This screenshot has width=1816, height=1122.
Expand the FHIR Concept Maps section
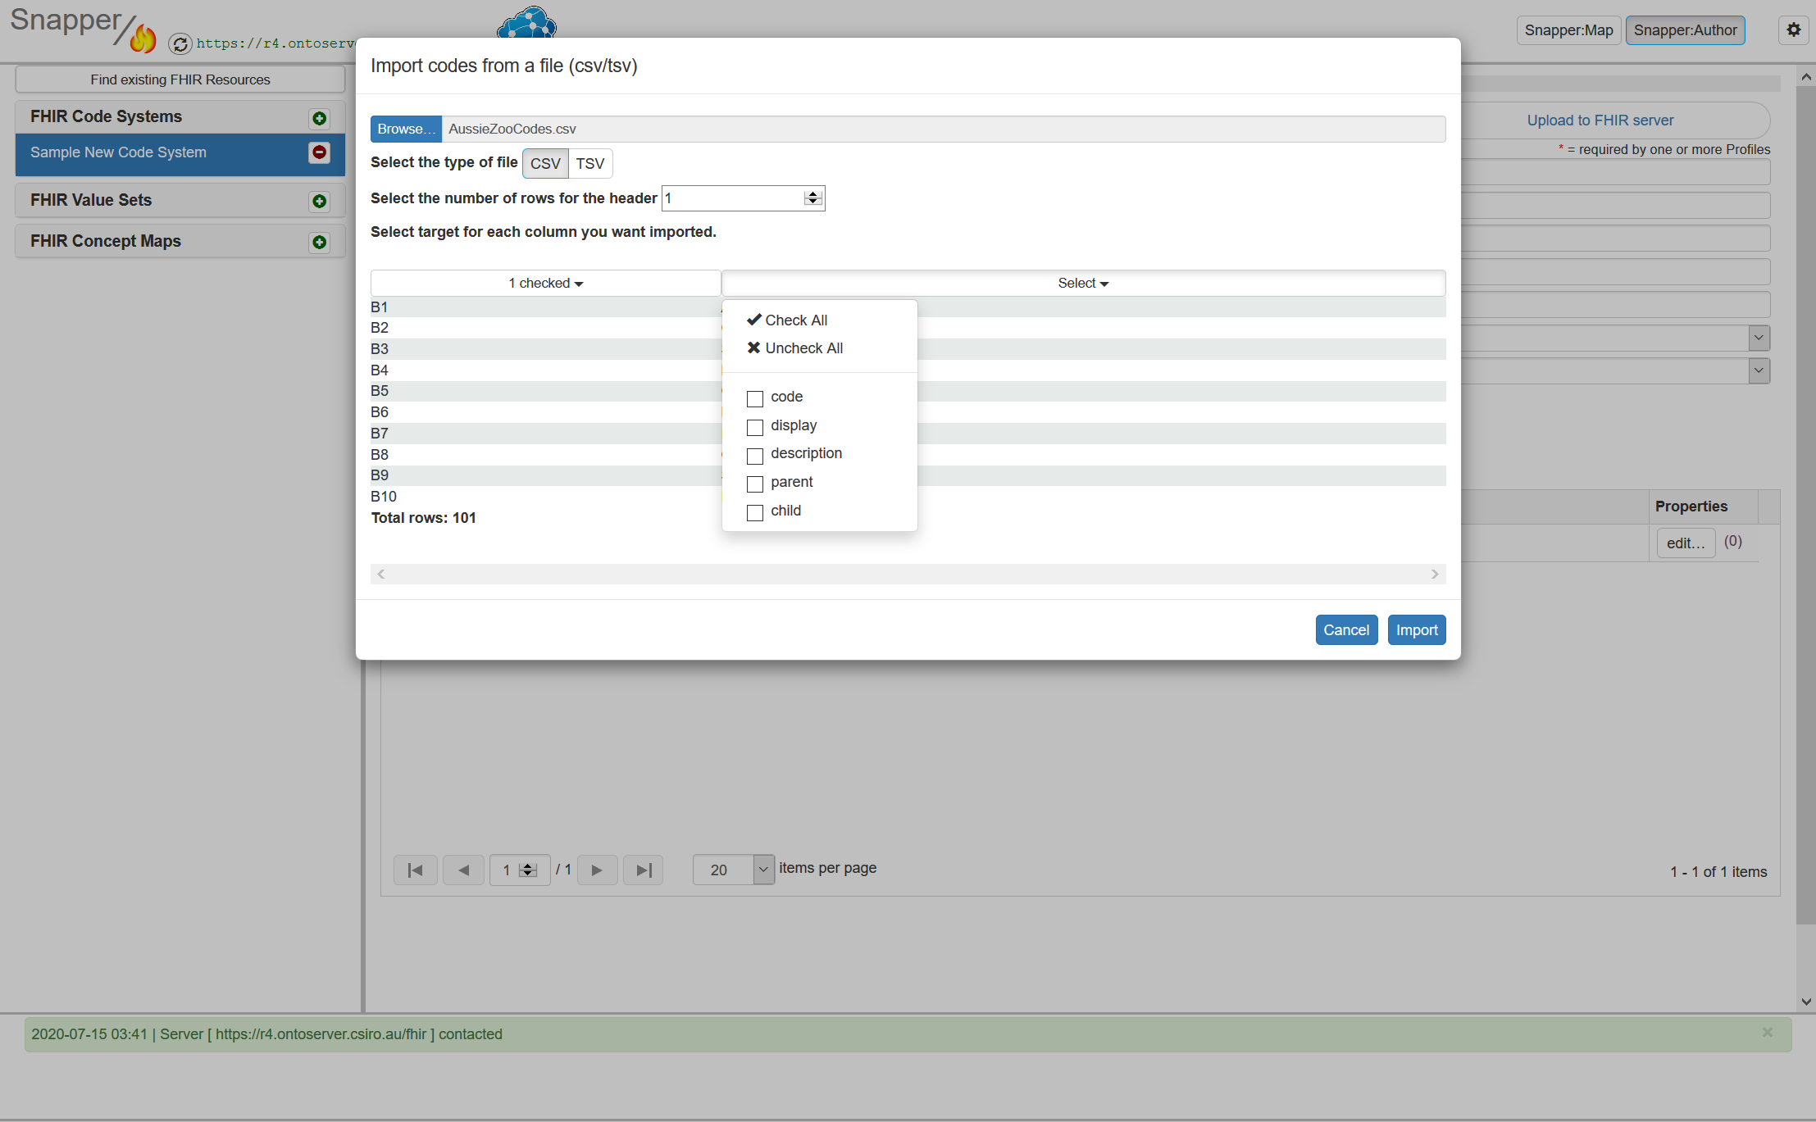coord(180,242)
